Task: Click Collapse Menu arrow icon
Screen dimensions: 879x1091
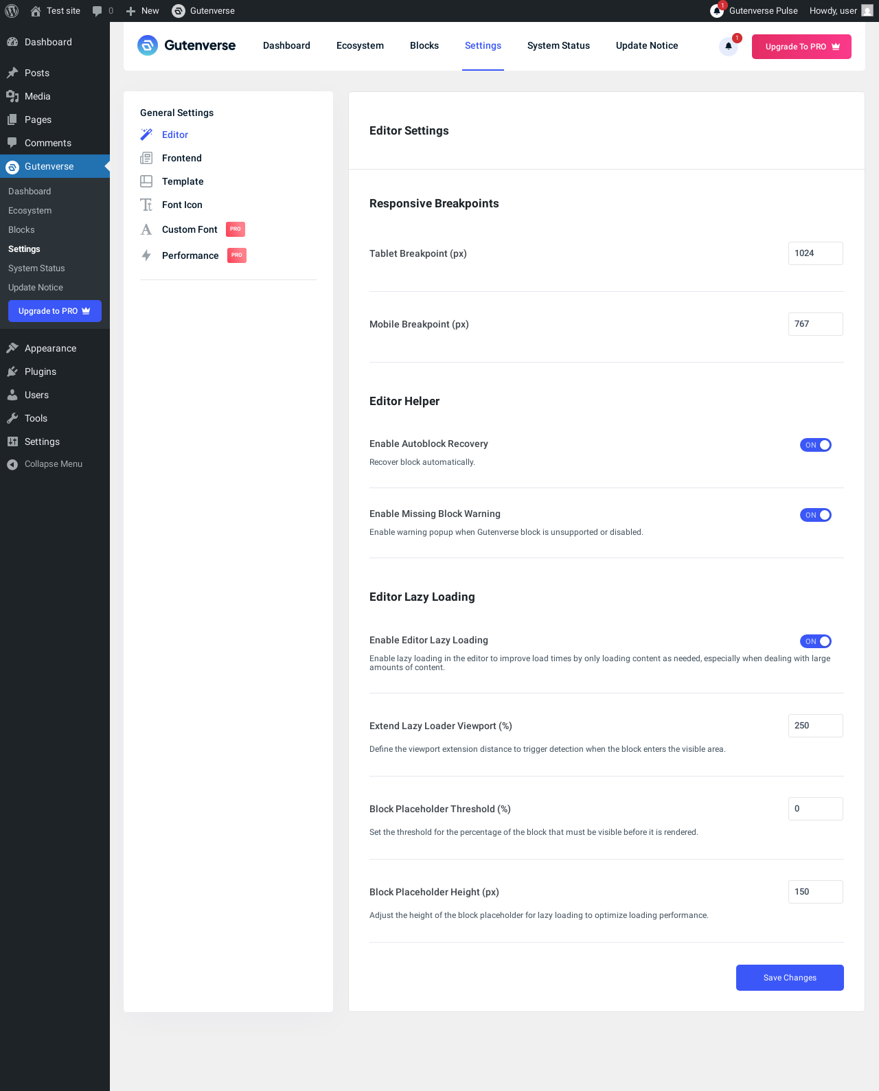Action: point(12,464)
